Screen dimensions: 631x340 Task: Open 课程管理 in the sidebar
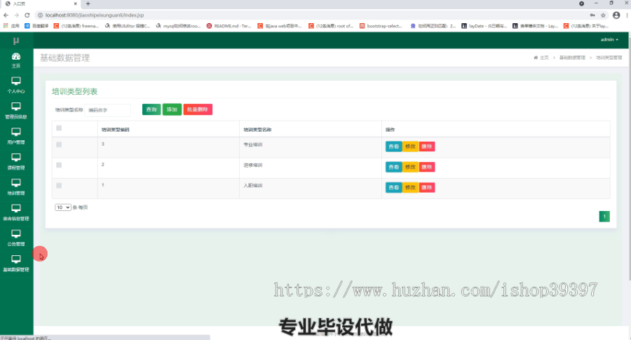point(16,161)
